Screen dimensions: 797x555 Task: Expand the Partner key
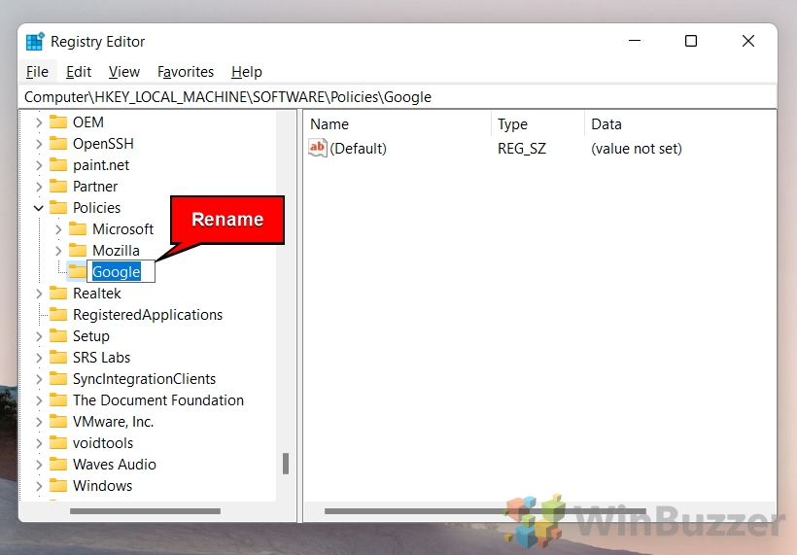coord(39,186)
